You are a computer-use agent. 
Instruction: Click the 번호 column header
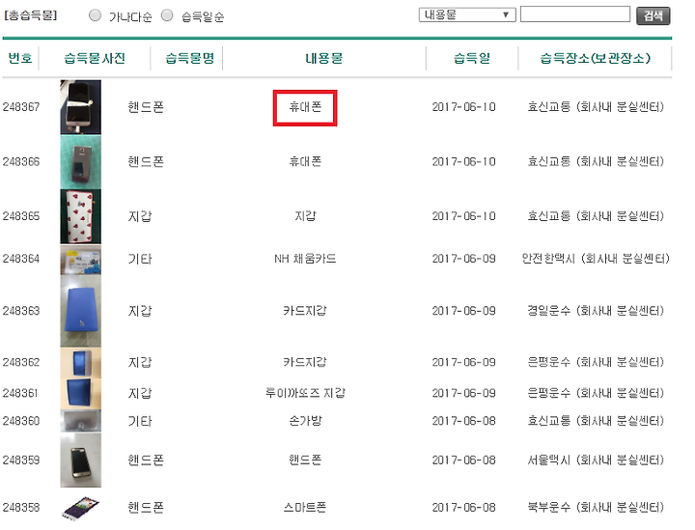20,58
